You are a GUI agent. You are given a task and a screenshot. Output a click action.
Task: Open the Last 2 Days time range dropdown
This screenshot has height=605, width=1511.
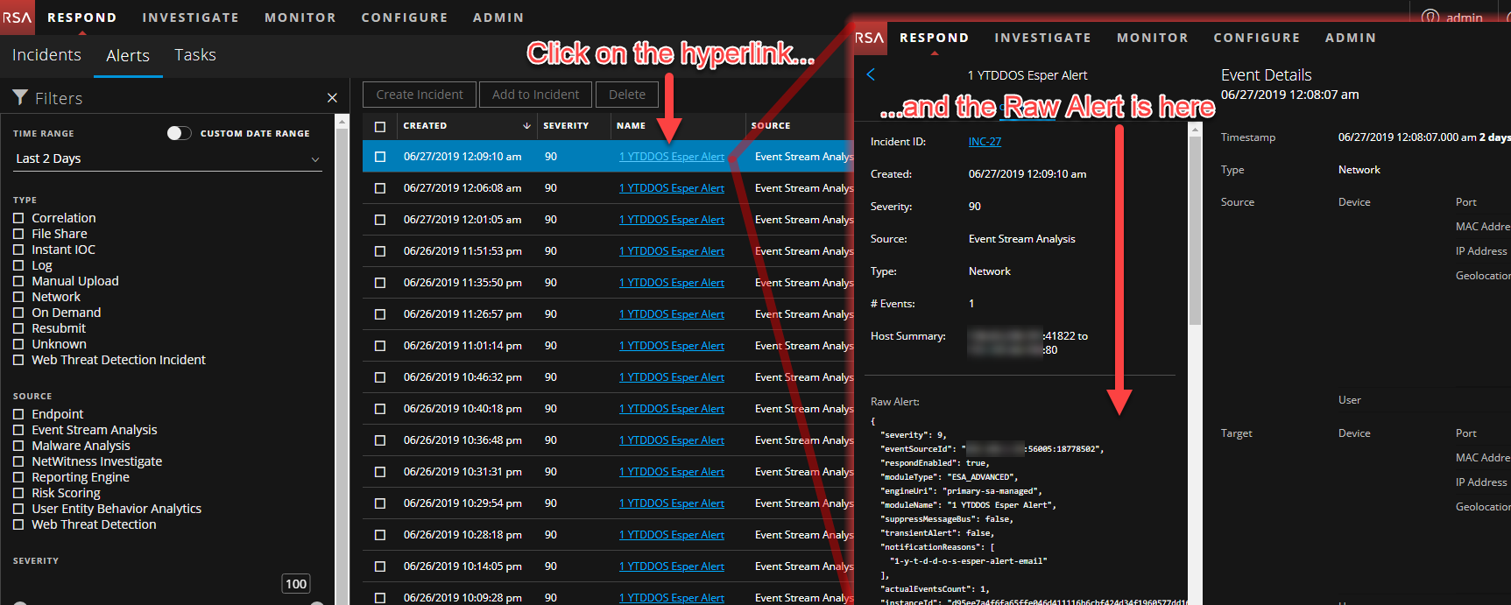click(x=167, y=158)
